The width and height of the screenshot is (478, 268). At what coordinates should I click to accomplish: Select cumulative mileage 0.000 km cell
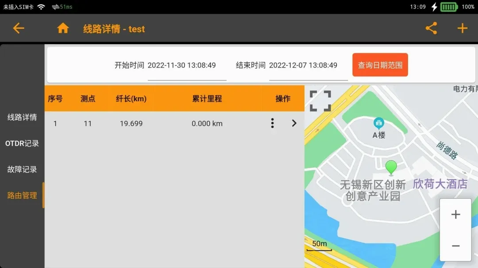(x=207, y=124)
